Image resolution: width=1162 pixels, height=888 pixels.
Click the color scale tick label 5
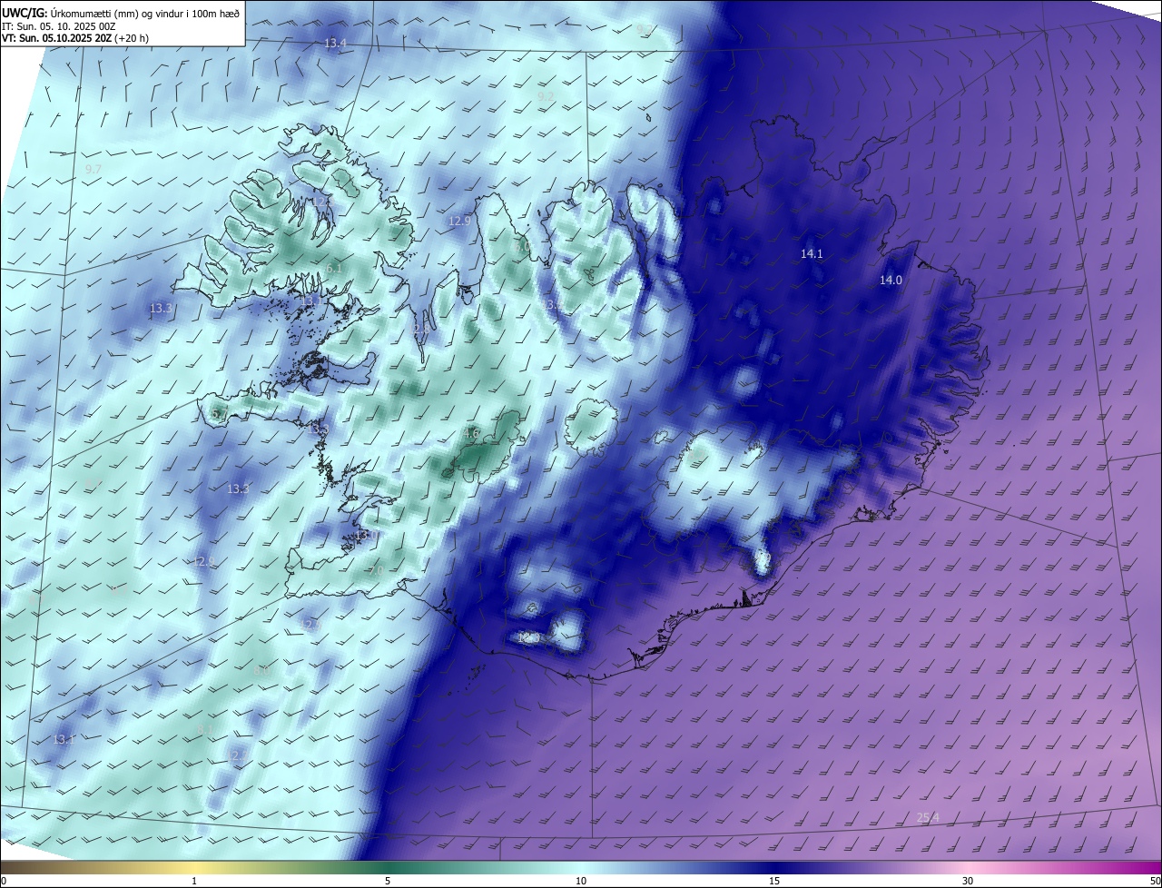pyautogui.click(x=388, y=881)
